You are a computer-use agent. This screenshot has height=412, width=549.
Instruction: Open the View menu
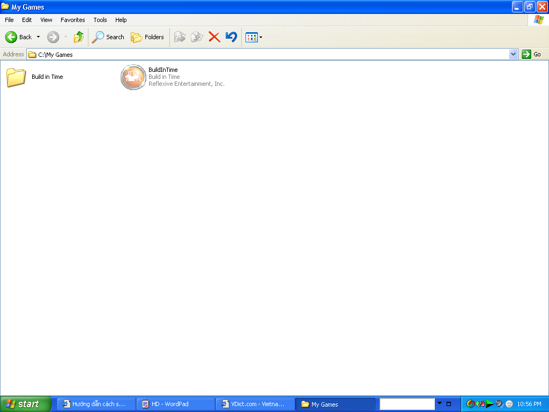tap(46, 20)
